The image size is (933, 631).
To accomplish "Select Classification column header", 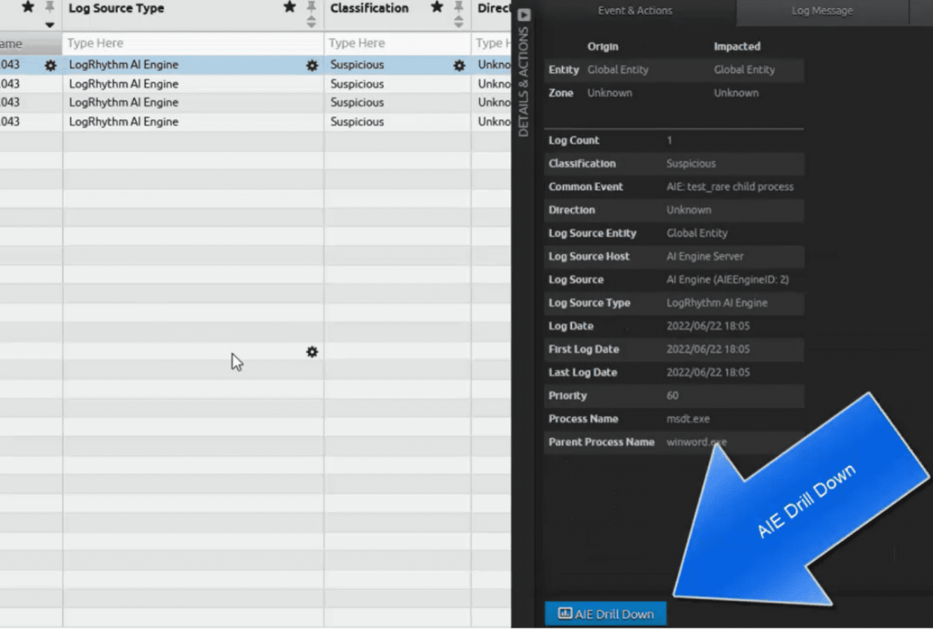I will (x=369, y=8).
